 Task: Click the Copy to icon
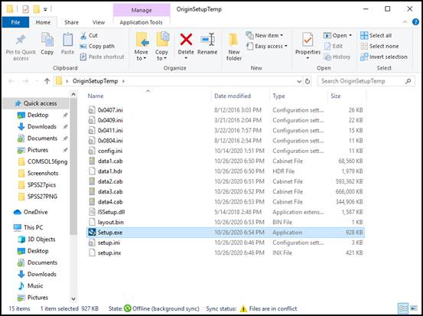coord(162,39)
